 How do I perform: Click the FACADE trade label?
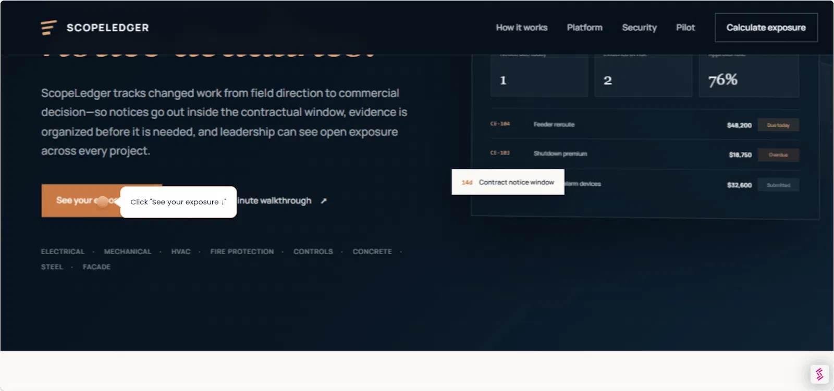(96, 267)
